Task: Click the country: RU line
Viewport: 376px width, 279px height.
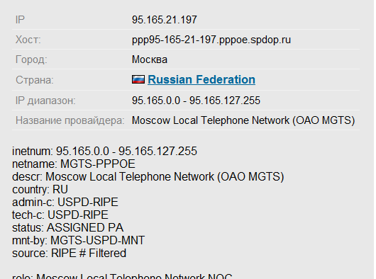Action: (x=40, y=190)
